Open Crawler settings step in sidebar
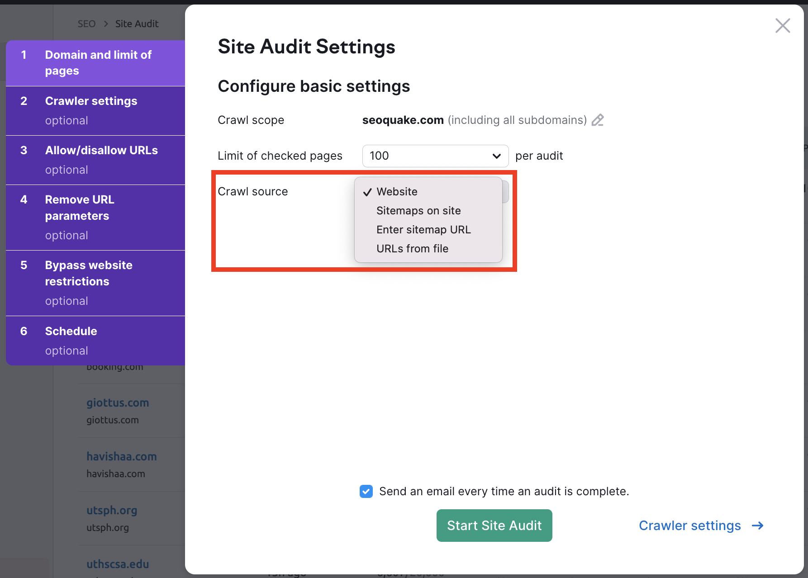Screen dimensions: 808x578 [95, 111]
